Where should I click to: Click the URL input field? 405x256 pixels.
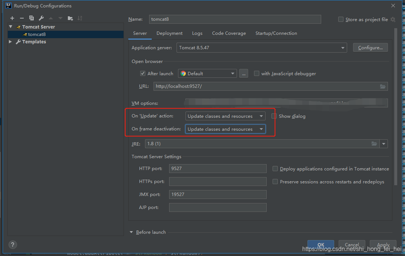point(270,86)
